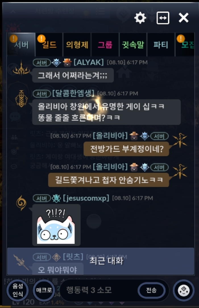Focus the 행동력 3 소모 message field
Screen dimensions: 199x308
(x=98, y=290)
